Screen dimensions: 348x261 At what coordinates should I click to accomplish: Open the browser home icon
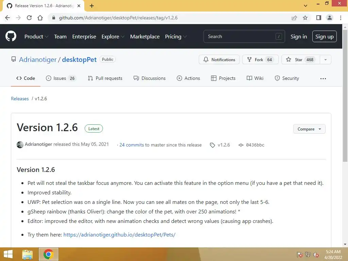[40, 18]
